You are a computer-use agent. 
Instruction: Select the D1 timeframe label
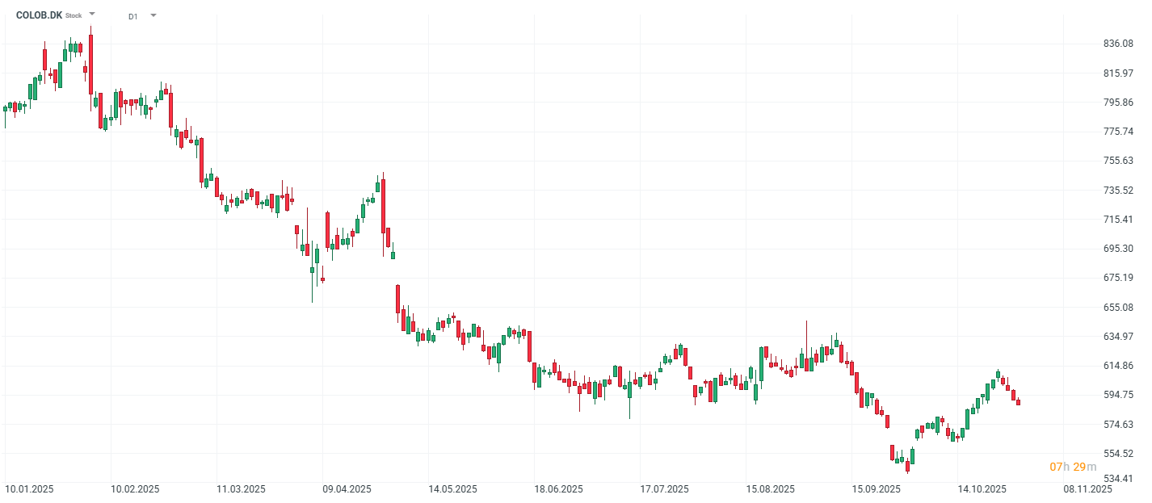[132, 15]
